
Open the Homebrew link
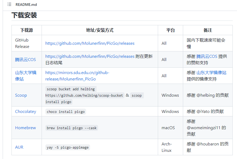[25, 128]
